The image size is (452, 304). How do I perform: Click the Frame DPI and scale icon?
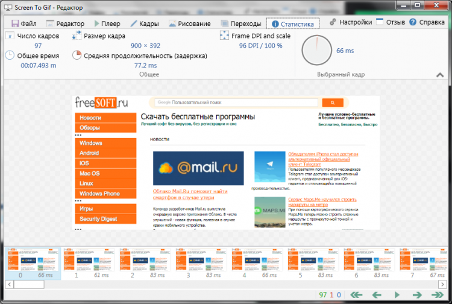224,36
